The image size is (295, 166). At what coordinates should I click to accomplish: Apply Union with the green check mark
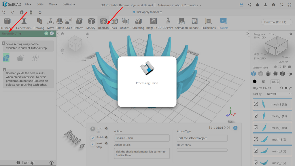(46, 33)
